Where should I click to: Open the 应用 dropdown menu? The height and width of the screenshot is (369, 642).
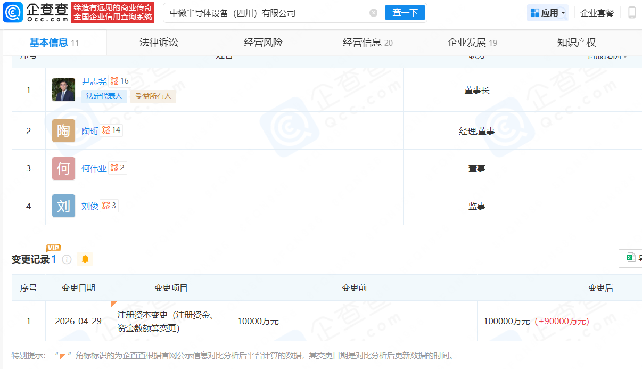coord(548,13)
